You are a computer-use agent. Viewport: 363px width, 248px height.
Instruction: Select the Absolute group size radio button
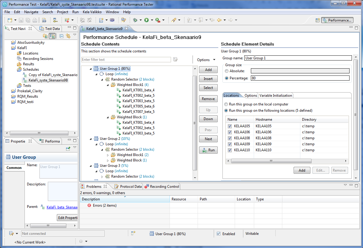pos(227,71)
